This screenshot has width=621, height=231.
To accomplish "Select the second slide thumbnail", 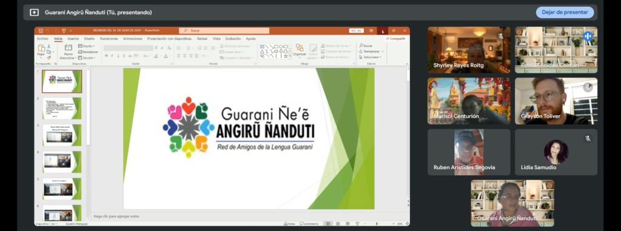I will [x=62, y=108].
